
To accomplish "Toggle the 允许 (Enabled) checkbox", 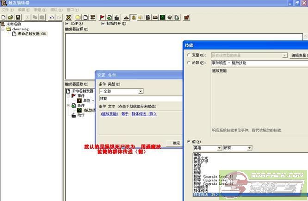I will [x=68, y=24].
